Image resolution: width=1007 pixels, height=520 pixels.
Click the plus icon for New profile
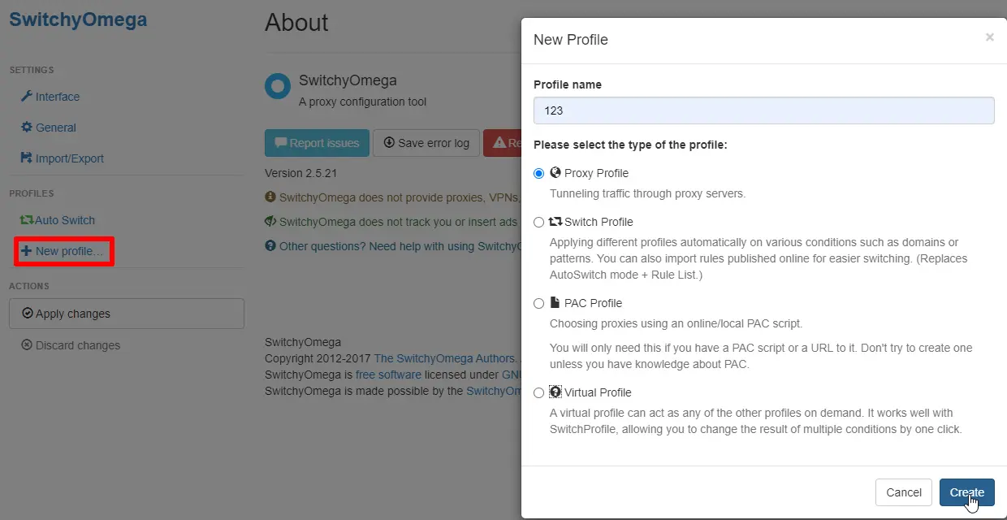(x=27, y=251)
